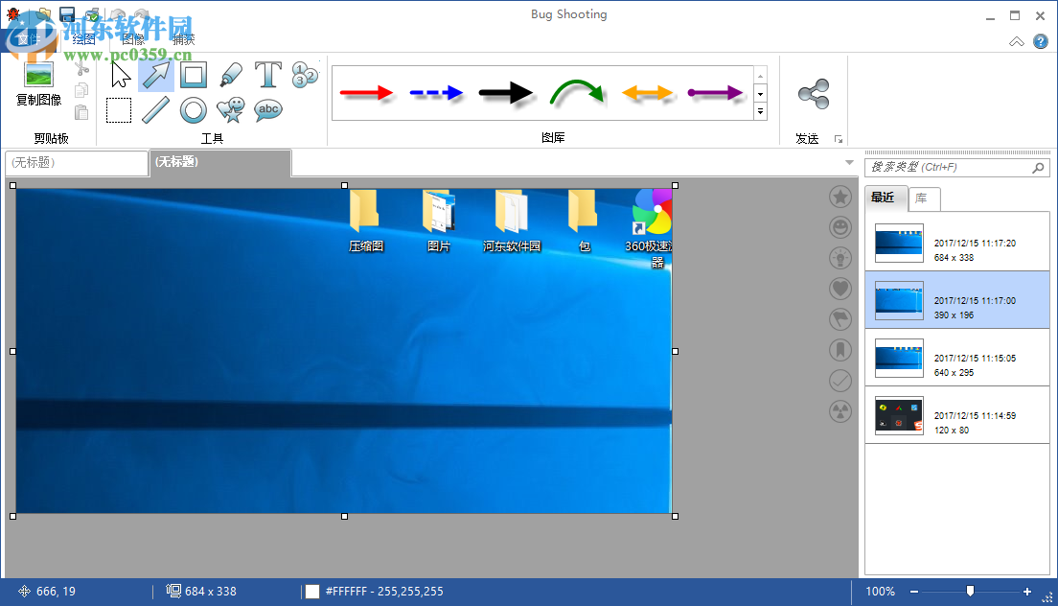Open the document tab list dropdown arrow

[849, 163]
